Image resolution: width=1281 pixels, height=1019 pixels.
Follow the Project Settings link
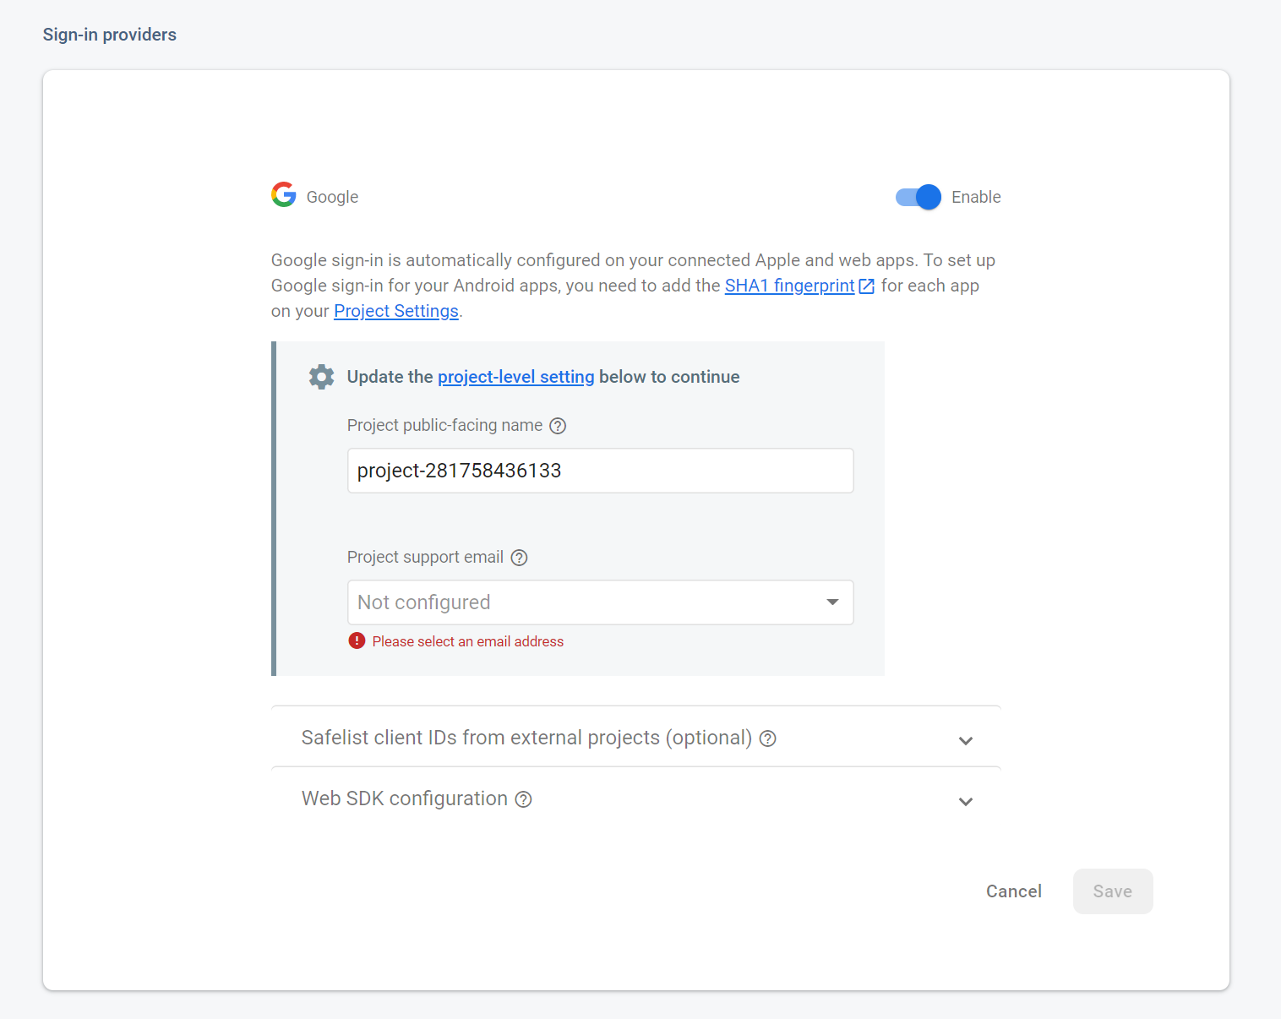[395, 311]
